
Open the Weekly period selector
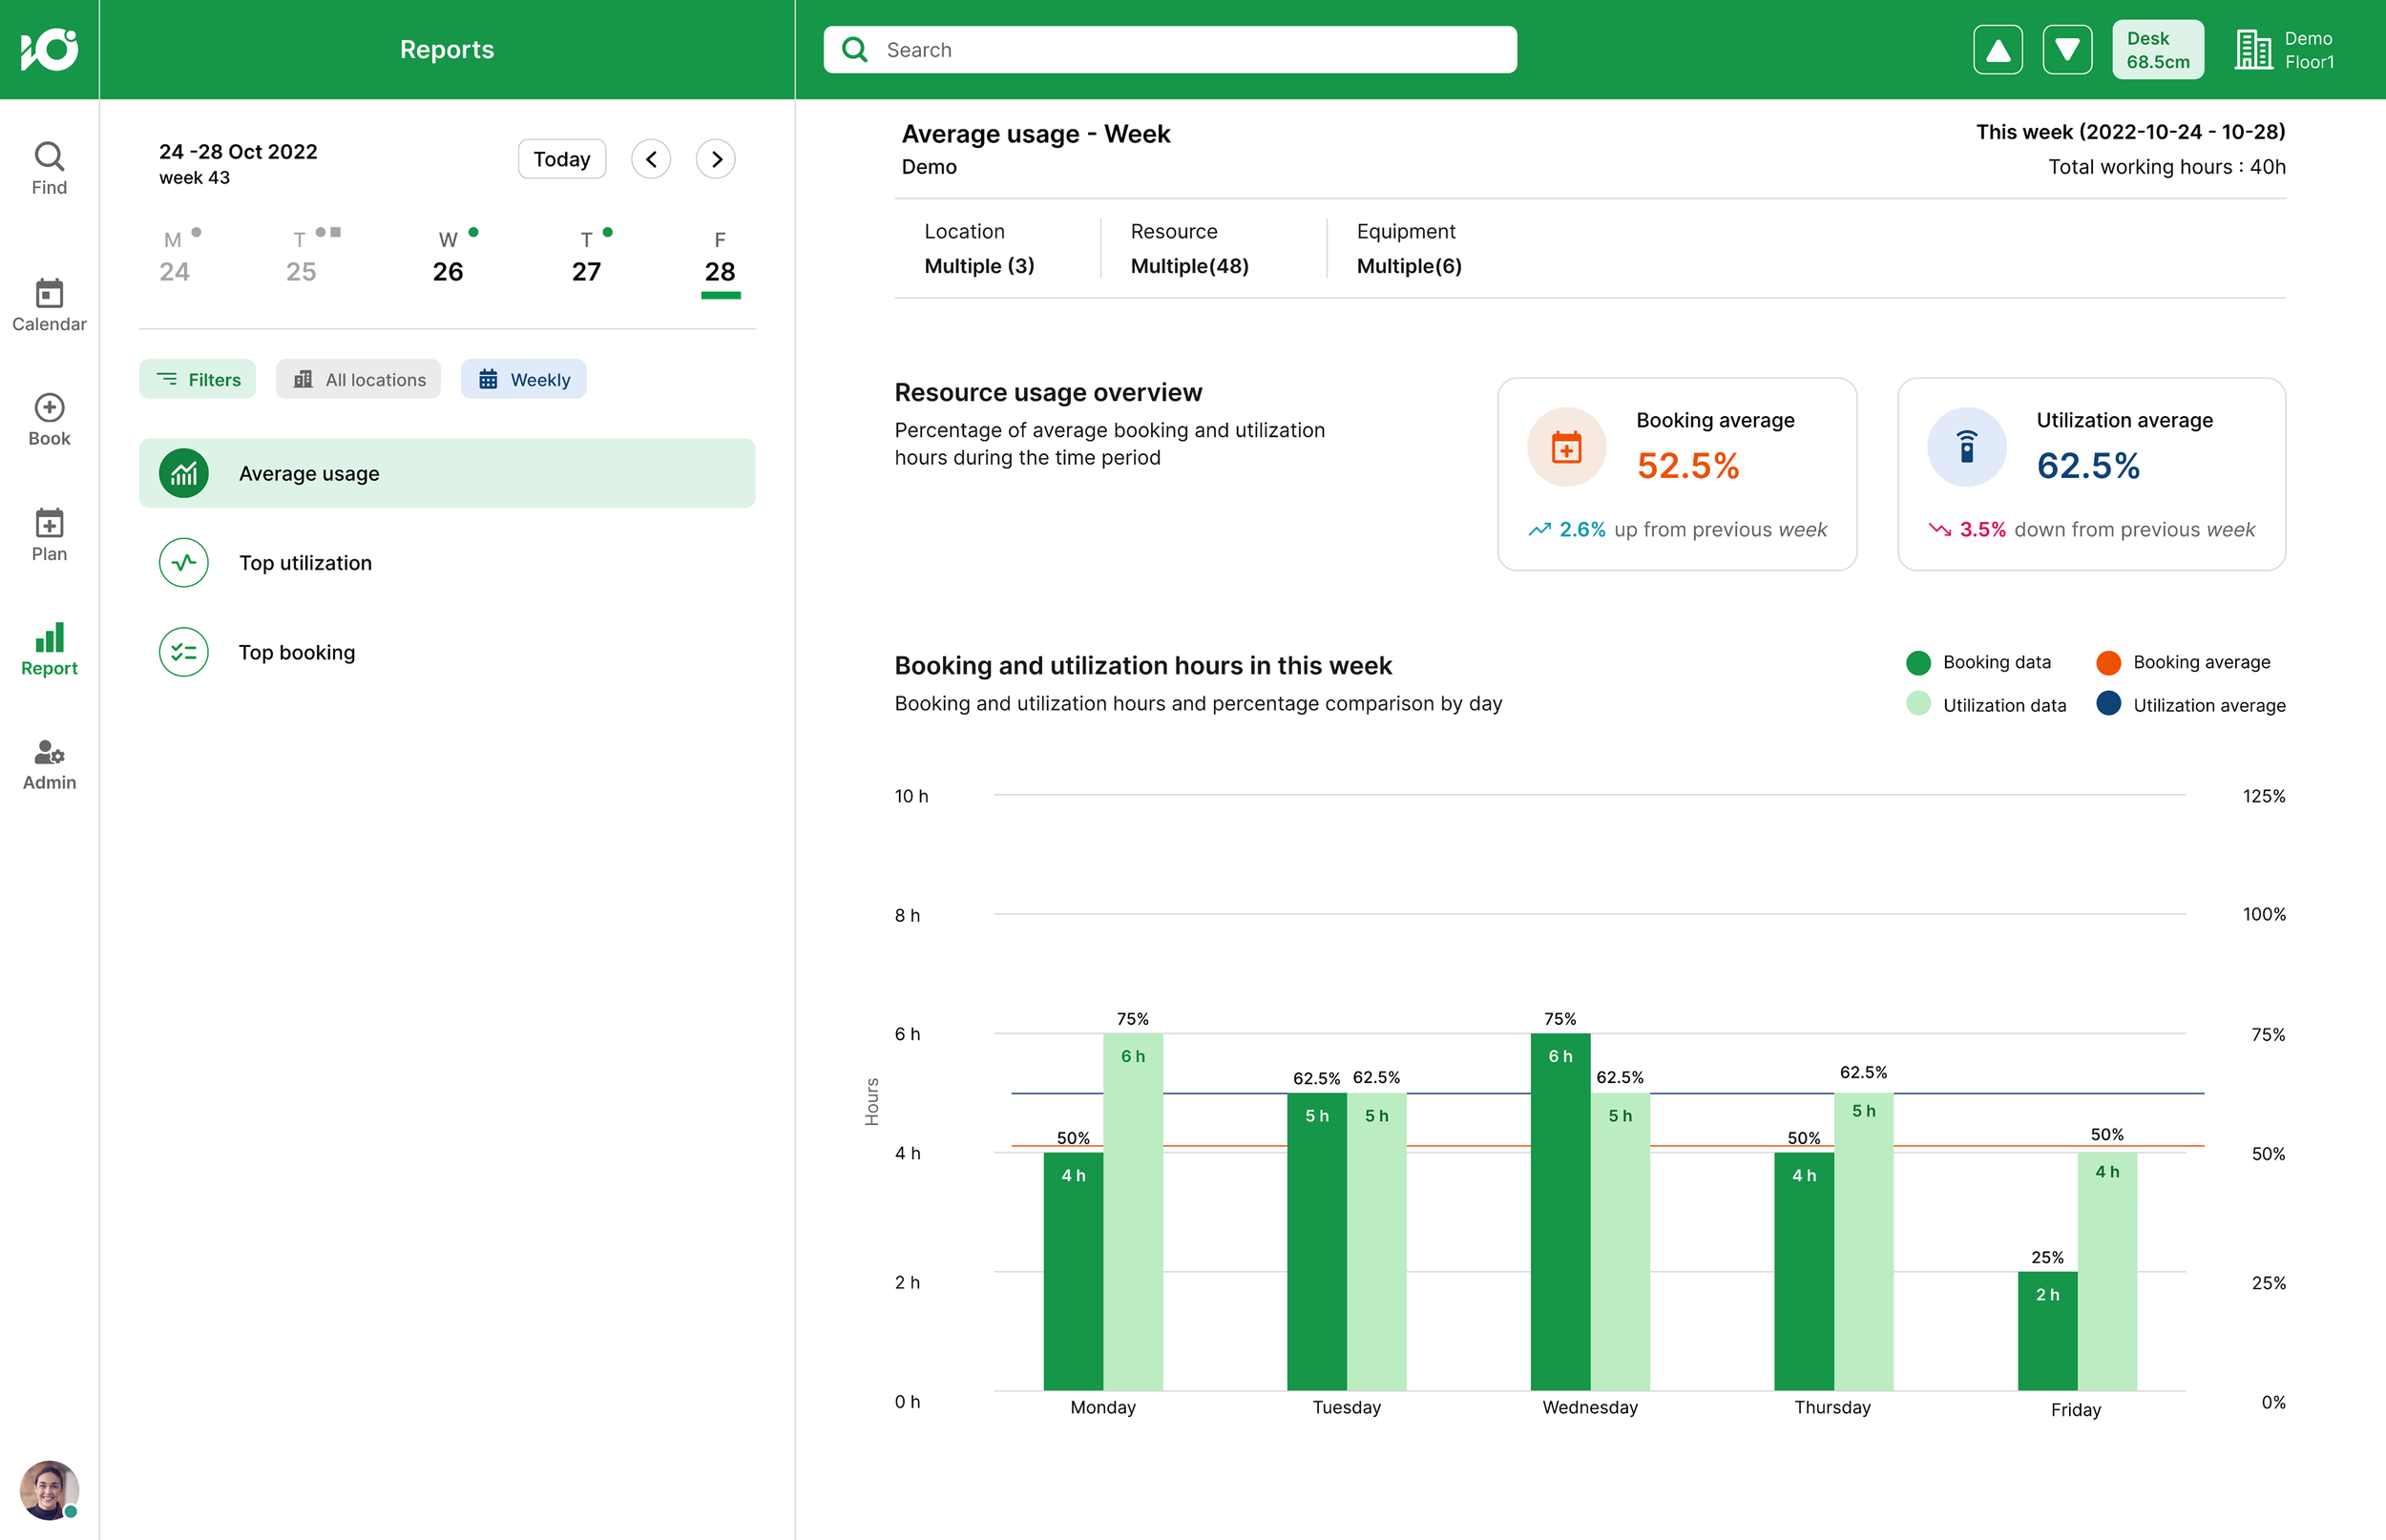click(x=524, y=379)
